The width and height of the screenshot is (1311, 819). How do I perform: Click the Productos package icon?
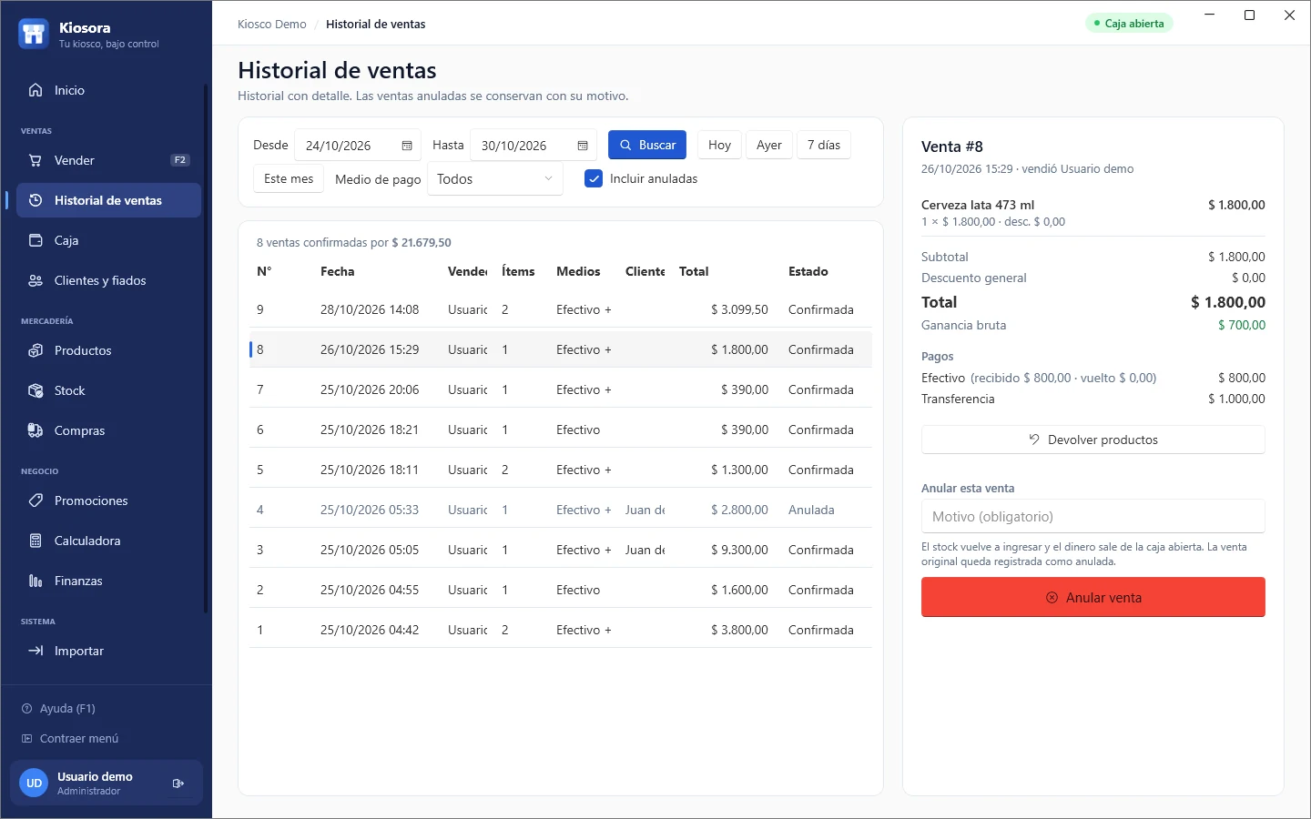(36, 350)
